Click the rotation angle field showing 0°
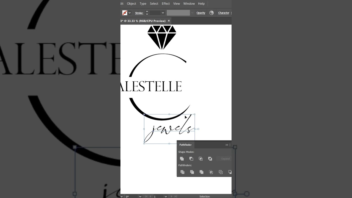 (131, 196)
